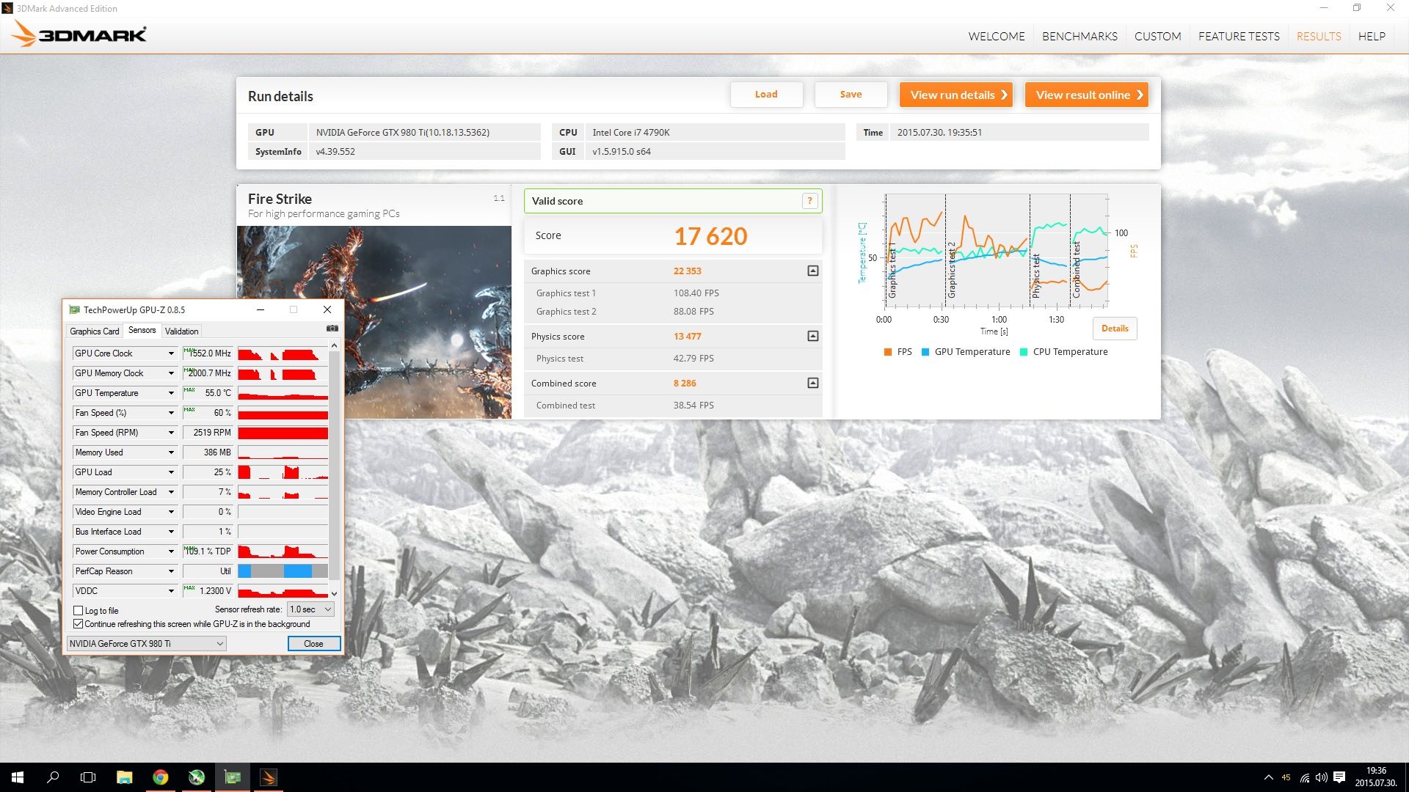Show hidden tray icons chevron
Image resolution: width=1409 pixels, height=792 pixels.
click(x=1268, y=777)
